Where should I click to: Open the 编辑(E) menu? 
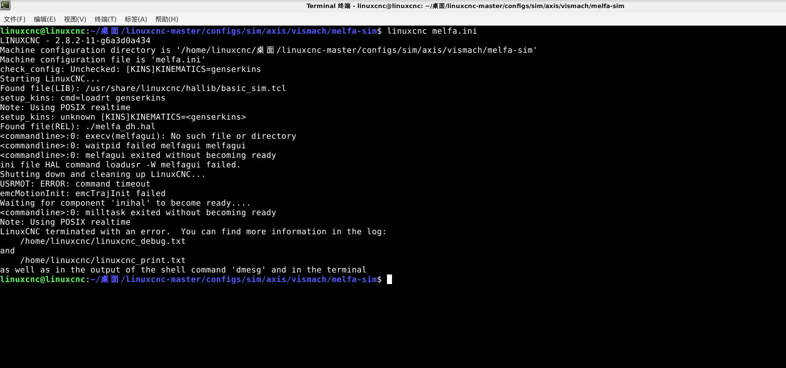45,19
